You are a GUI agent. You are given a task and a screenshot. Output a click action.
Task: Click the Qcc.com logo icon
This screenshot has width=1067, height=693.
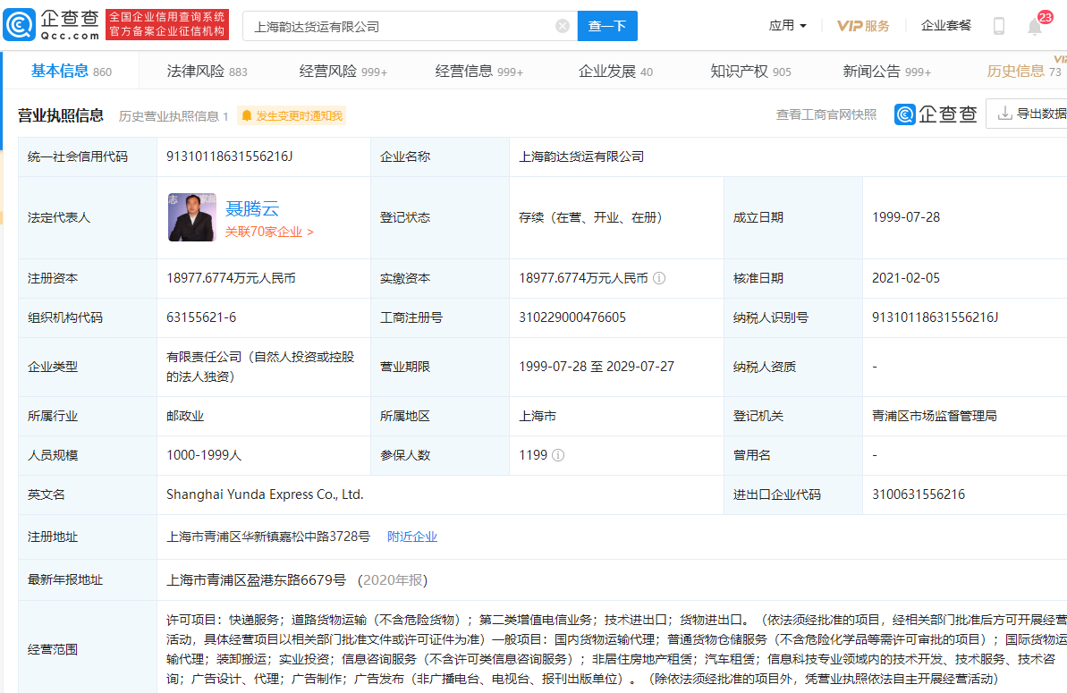(x=20, y=25)
